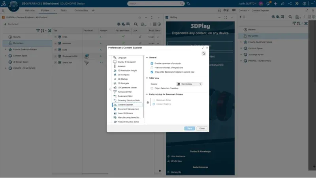Select Recents in right side panel
This screenshot has height=186, width=316.
pyautogui.click(x=252, y=30)
